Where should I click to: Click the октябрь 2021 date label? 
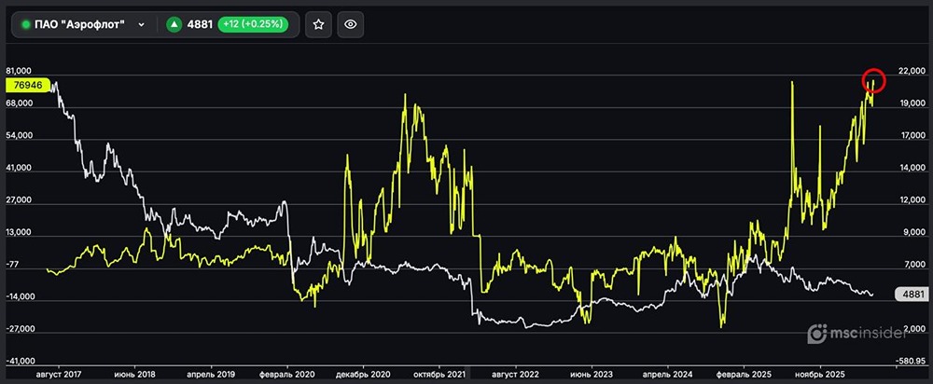point(439,375)
